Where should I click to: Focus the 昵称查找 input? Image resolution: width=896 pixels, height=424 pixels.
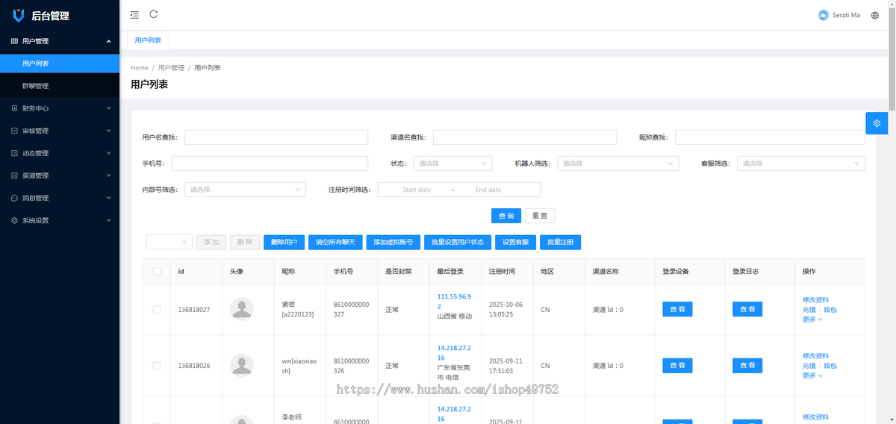click(x=770, y=137)
